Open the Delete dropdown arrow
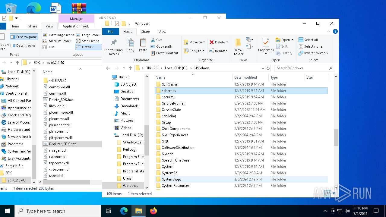 click(x=227, y=42)
